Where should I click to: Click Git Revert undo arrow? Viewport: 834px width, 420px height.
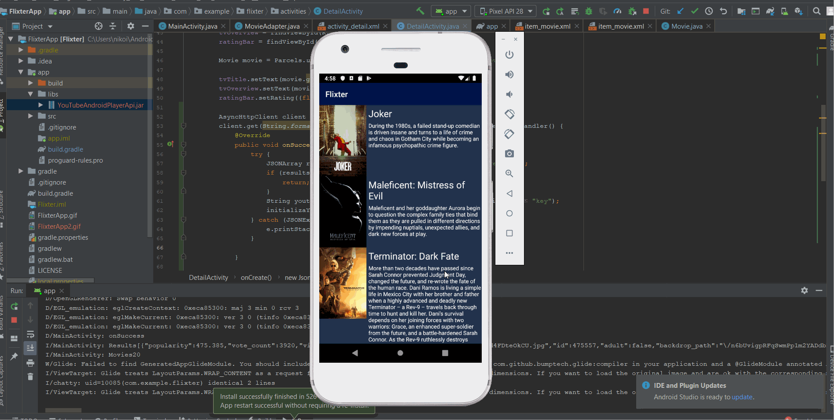[x=723, y=11]
